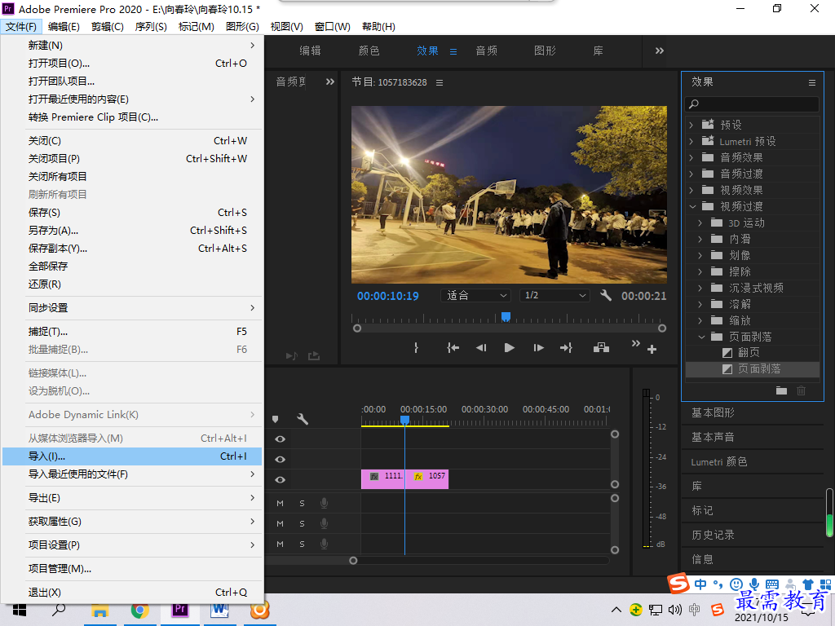The height and width of the screenshot is (626, 835).
Task: Open Chrome from the Windows taskbar
Action: 140,610
